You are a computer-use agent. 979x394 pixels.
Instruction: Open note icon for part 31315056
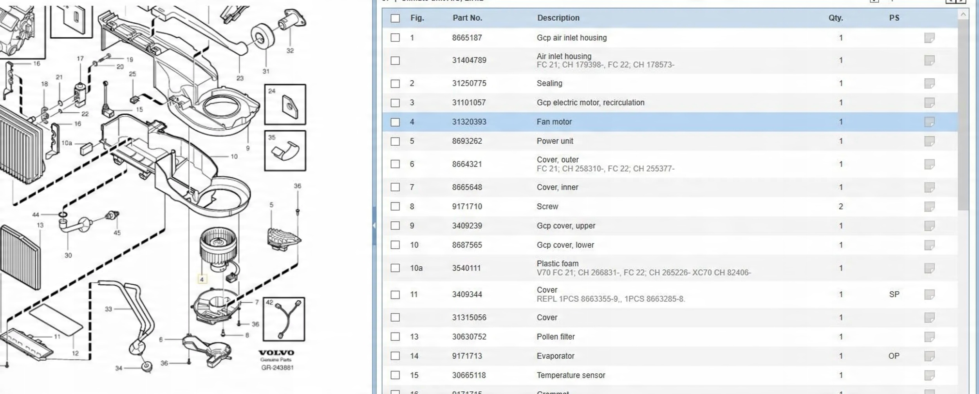[929, 317]
